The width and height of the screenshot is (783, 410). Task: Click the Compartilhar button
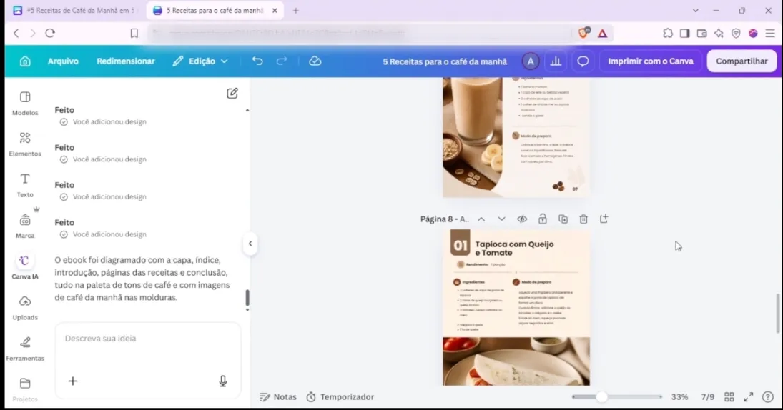tap(742, 61)
